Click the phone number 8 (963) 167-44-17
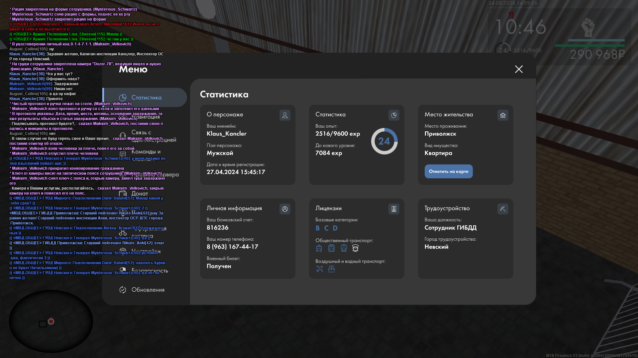 pos(232,247)
